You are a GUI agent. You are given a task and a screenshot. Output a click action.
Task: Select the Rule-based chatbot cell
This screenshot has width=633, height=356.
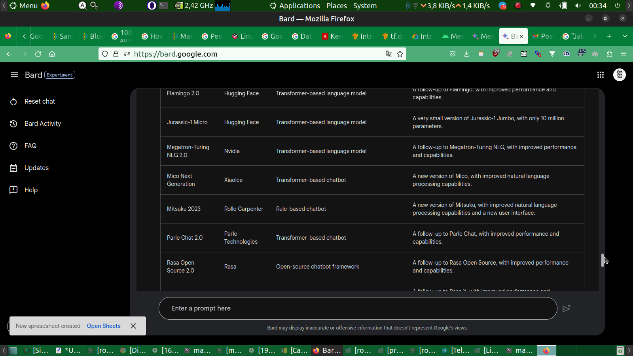coord(301,209)
